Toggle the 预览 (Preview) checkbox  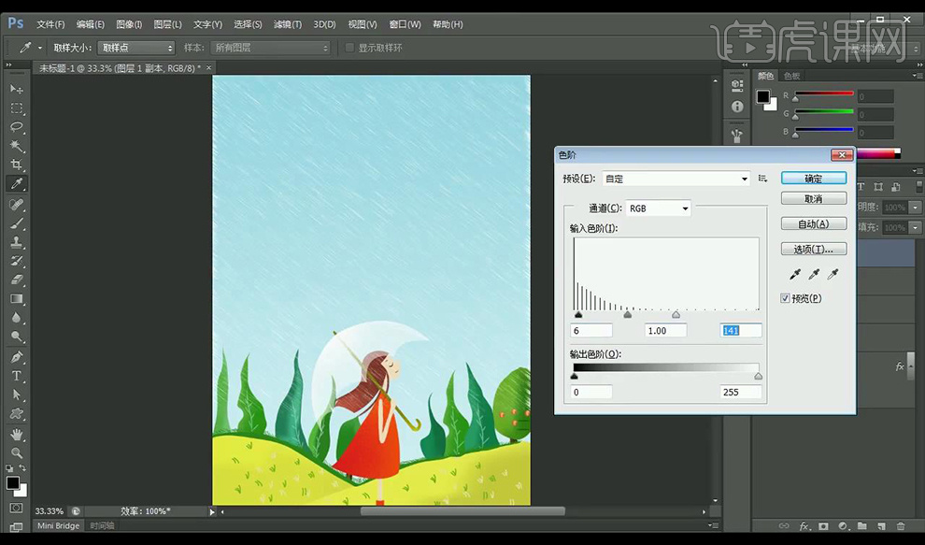point(786,298)
